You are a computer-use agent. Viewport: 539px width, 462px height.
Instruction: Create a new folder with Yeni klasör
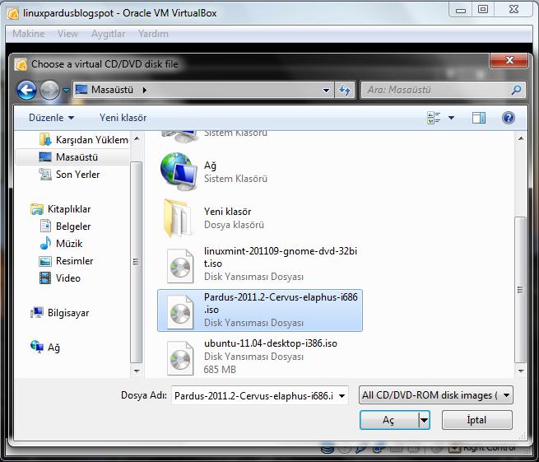click(x=123, y=118)
